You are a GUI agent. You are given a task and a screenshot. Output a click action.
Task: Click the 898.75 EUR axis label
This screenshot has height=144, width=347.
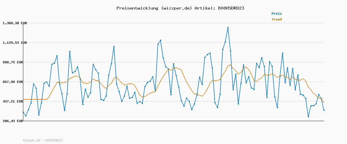point(15,62)
